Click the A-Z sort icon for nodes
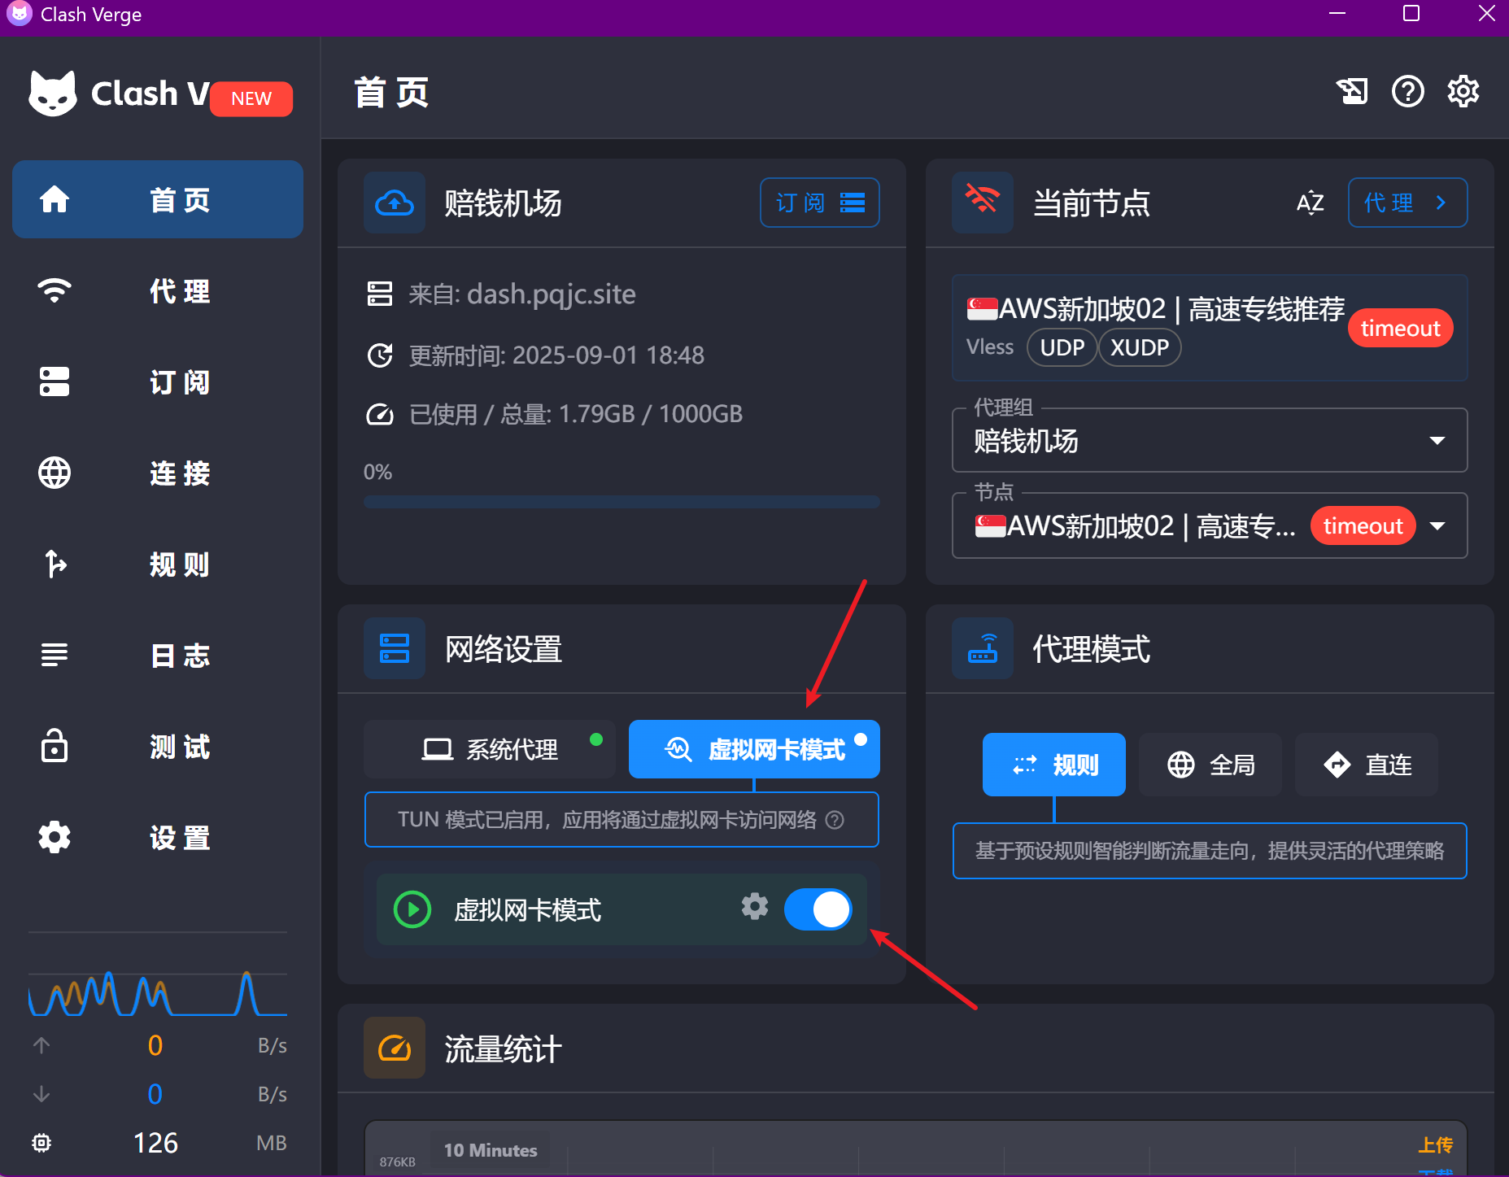The image size is (1509, 1177). pyautogui.click(x=1310, y=203)
